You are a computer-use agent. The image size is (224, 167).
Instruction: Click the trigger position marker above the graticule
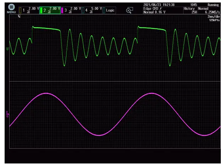[19, 16]
